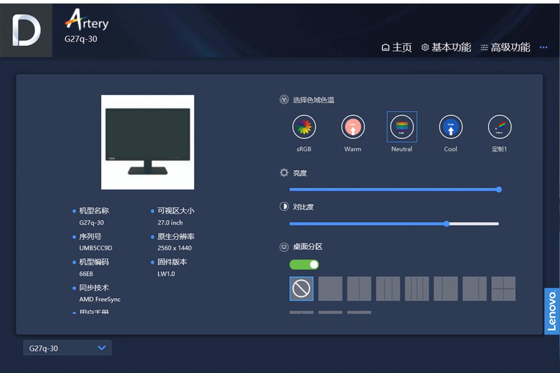
Task: Select the no-partition (disabled) layout tile
Action: tap(301, 289)
